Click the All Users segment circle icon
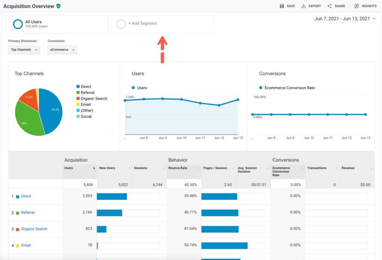The width and height of the screenshot is (382, 260). click(18, 24)
